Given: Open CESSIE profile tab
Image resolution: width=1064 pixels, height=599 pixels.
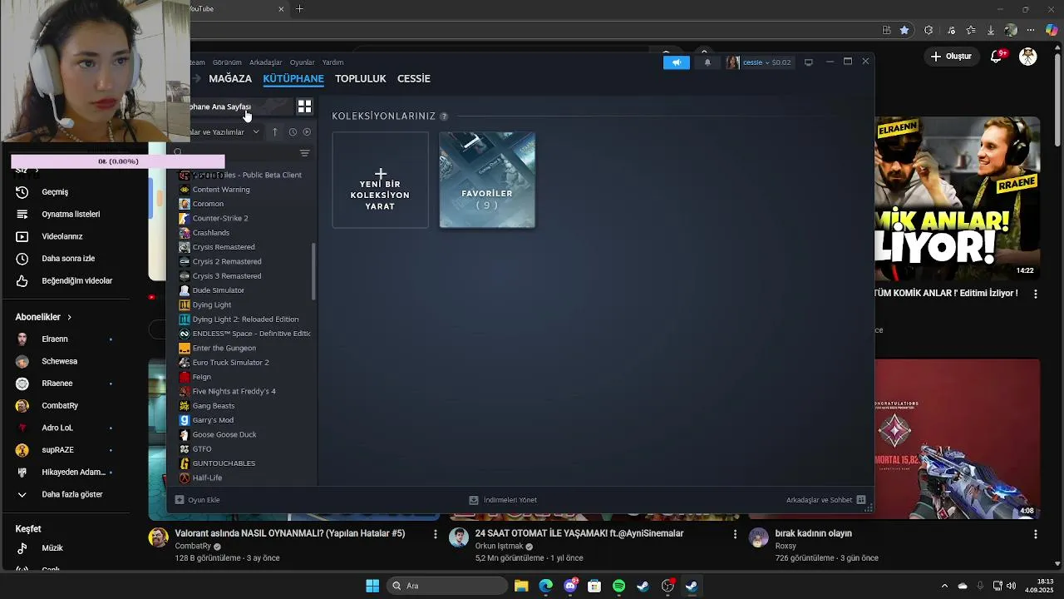Looking at the screenshot, I should pyautogui.click(x=414, y=78).
